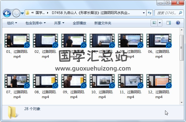Select the 01、过路阴阳.mp4 video thumbnail
The image size is (186, 122).
17,40
